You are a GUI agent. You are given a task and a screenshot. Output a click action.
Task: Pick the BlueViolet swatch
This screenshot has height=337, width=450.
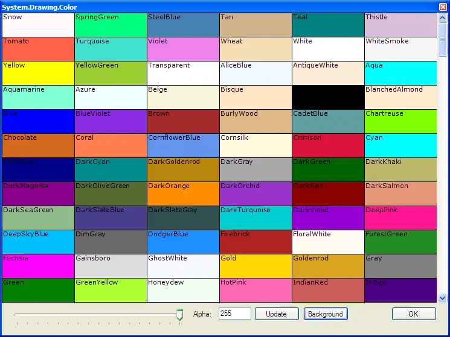[111, 121]
